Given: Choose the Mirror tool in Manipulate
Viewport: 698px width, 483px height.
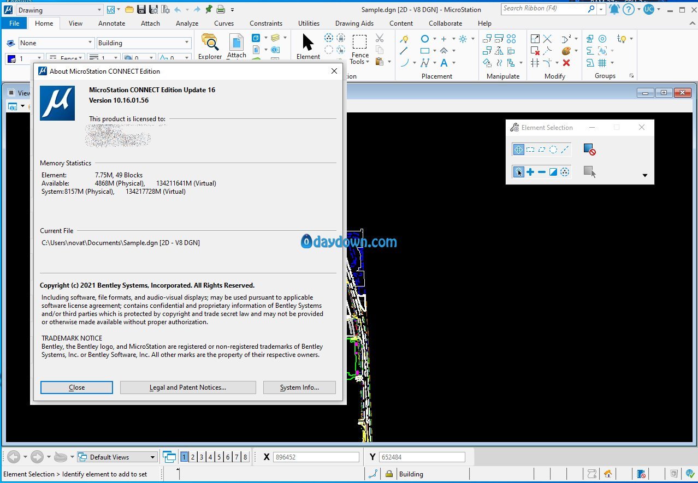Looking at the screenshot, I should coord(499,51).
